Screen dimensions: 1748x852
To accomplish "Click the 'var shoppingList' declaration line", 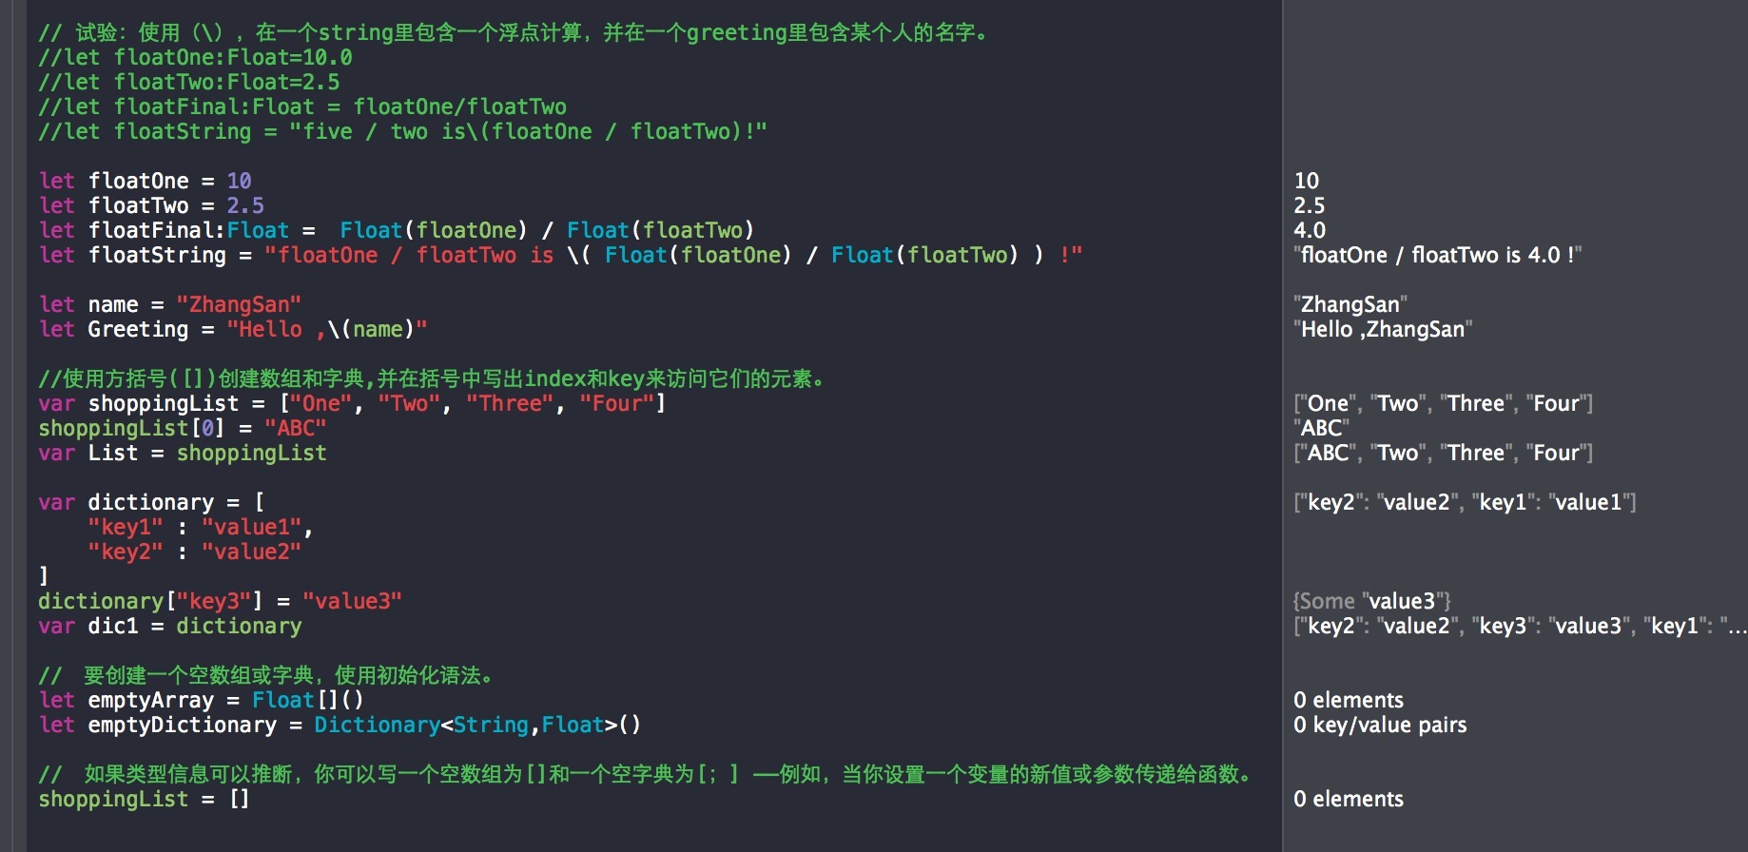I will pos(352,403).
